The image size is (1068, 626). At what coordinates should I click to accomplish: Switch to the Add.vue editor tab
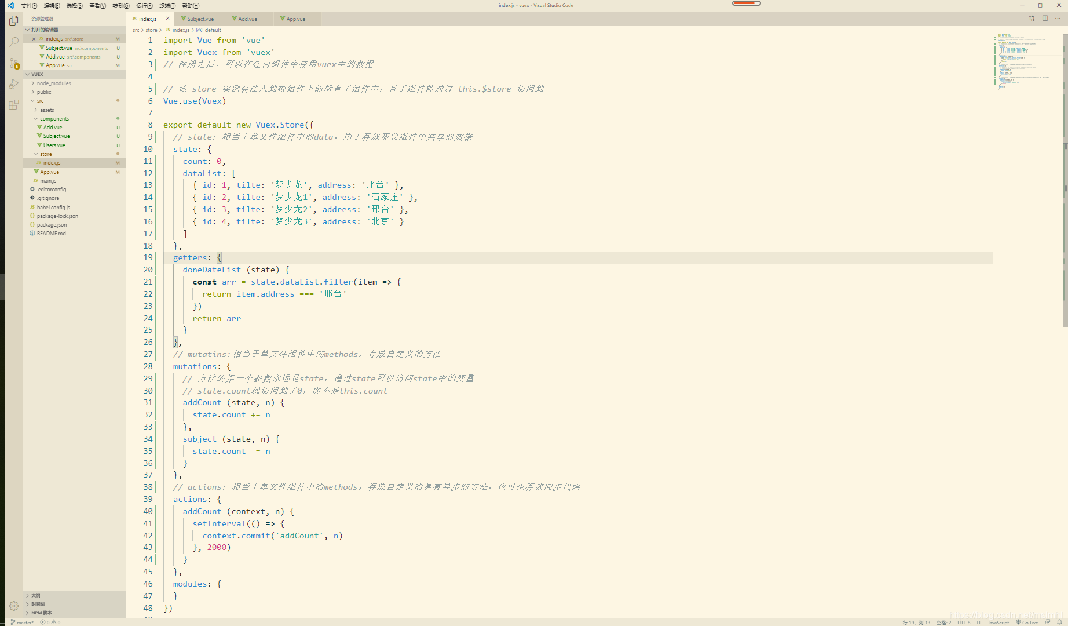click(248, 19)
